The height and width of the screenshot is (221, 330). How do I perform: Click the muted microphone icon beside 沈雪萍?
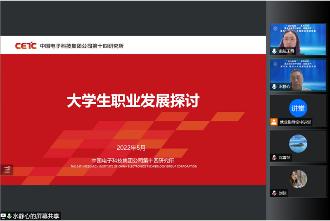point(274,158)
